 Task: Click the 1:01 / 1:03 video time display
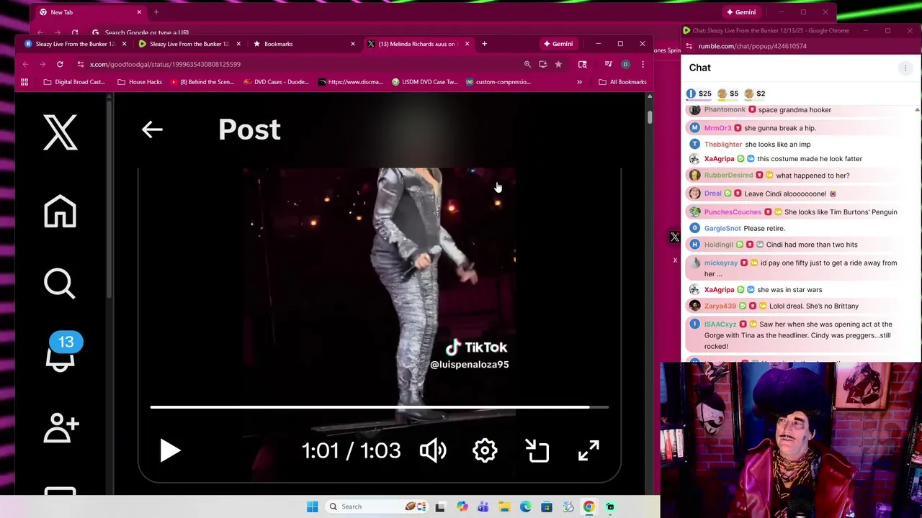click(x=351, y=450)
